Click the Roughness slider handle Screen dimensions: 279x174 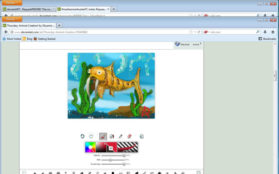click(x=124, y=164)
